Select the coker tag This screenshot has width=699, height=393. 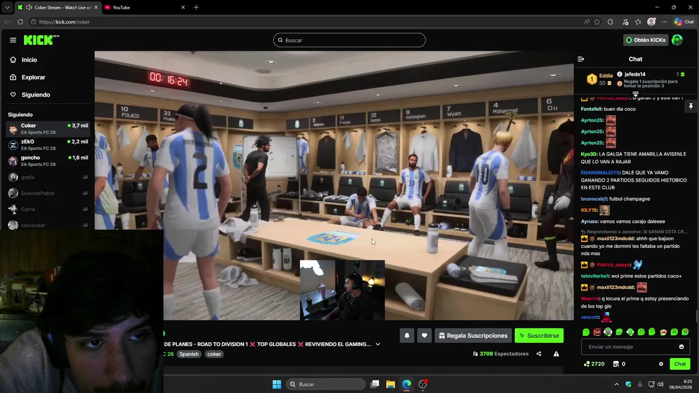(x=214, y=354)
